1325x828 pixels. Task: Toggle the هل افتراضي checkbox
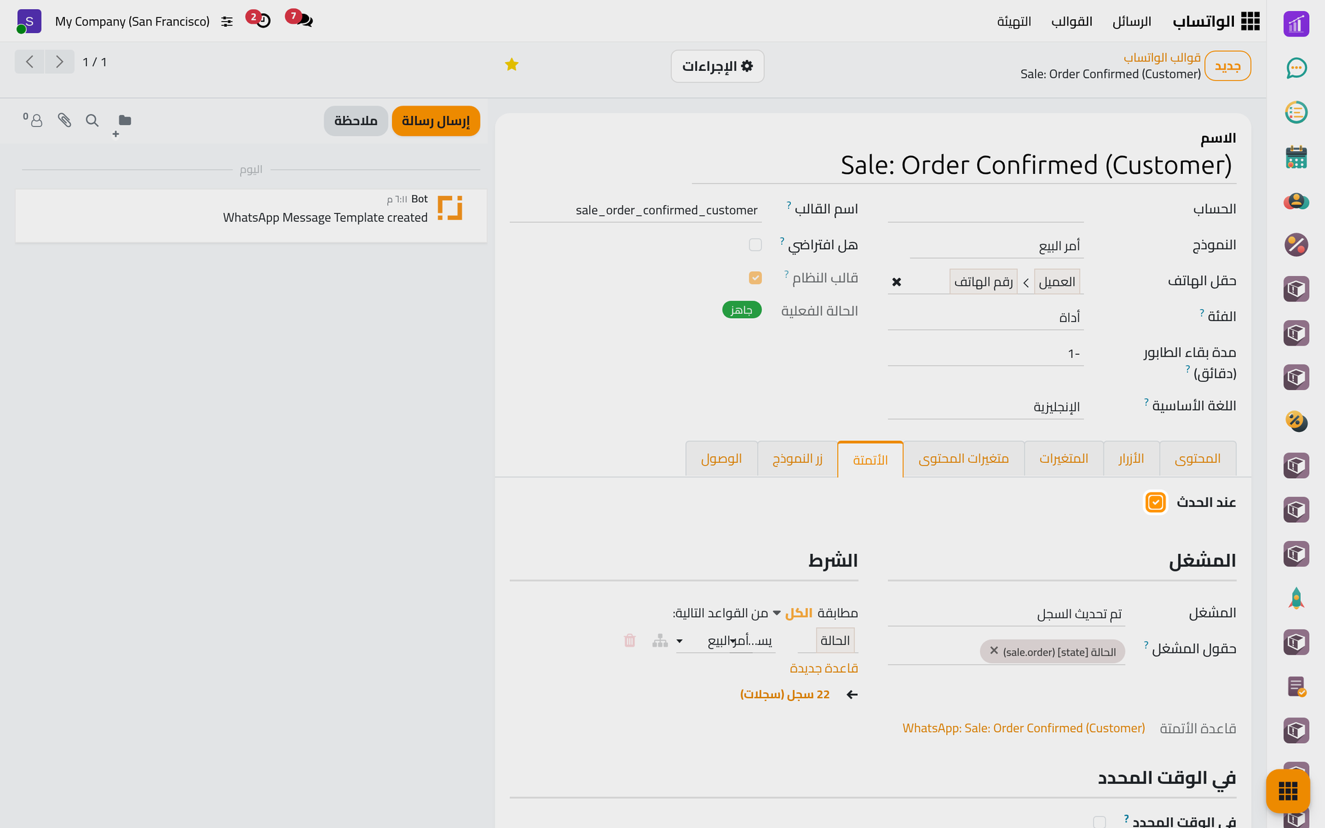click(x=755, y=245)
